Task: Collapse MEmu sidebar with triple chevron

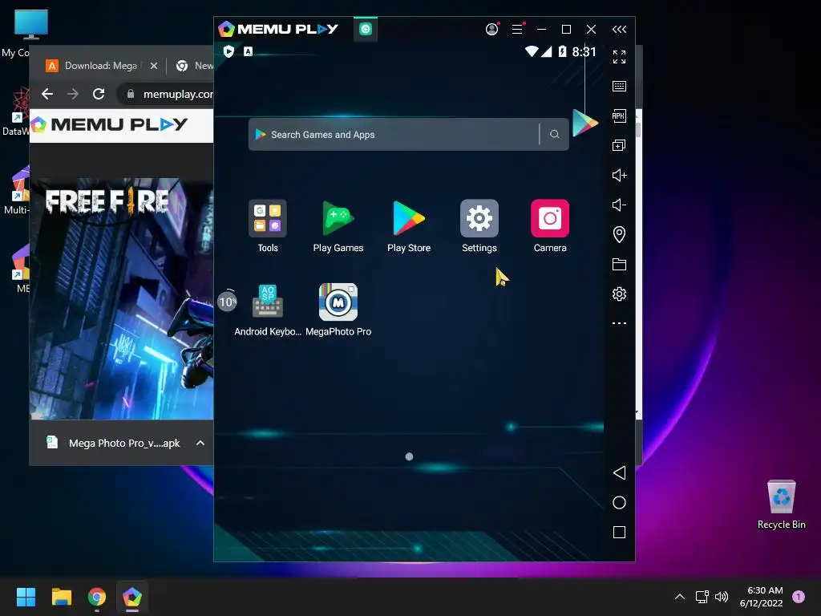Action: (619, 30)
